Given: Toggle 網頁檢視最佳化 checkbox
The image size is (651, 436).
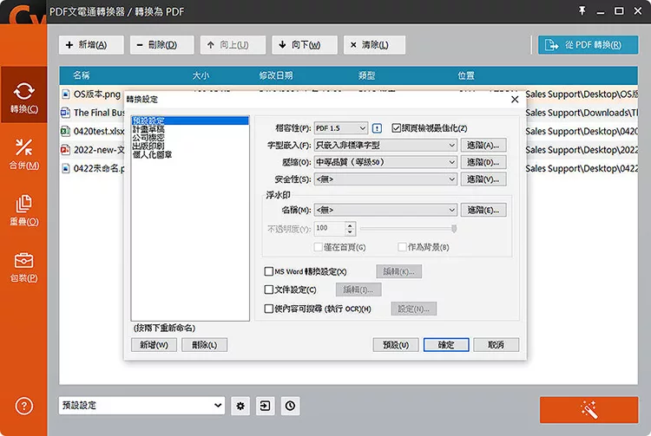Looking at the screenshot, I should point(397,128).
